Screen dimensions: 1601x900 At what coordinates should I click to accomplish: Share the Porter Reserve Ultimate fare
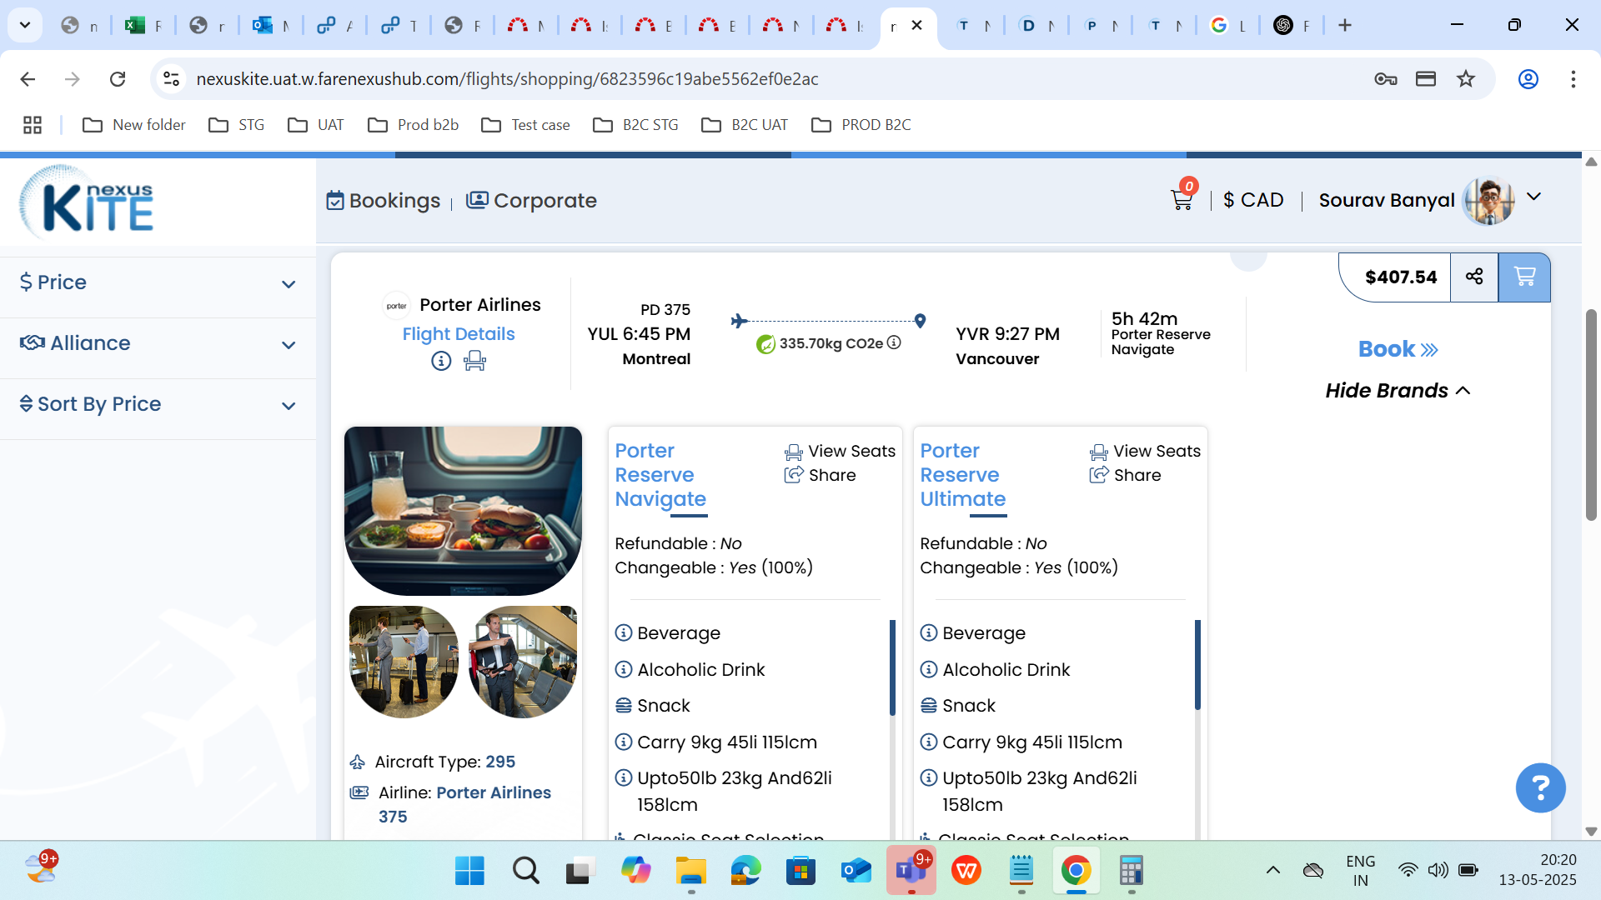point(1126,475)
